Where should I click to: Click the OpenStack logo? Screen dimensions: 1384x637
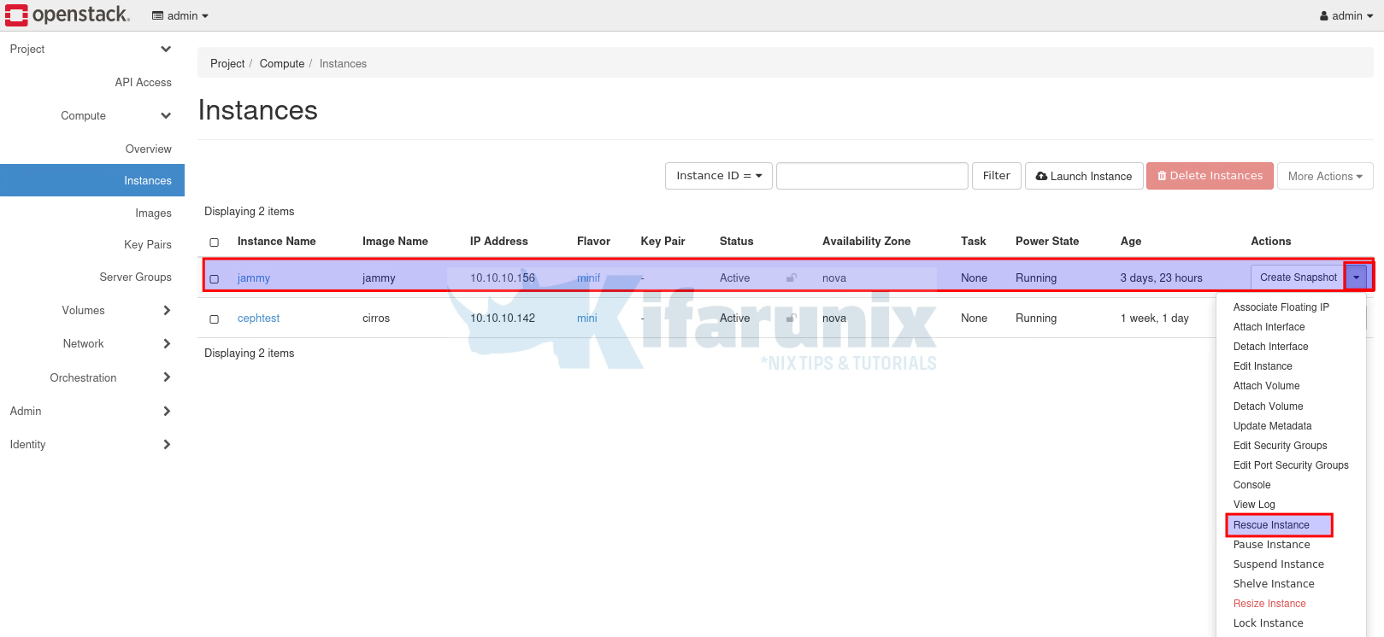point(68,15)
